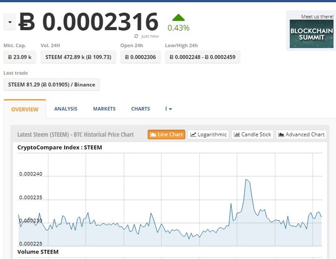The image size is (336, 259).
Task: Click the Just now timestamp
Action: 150,36
